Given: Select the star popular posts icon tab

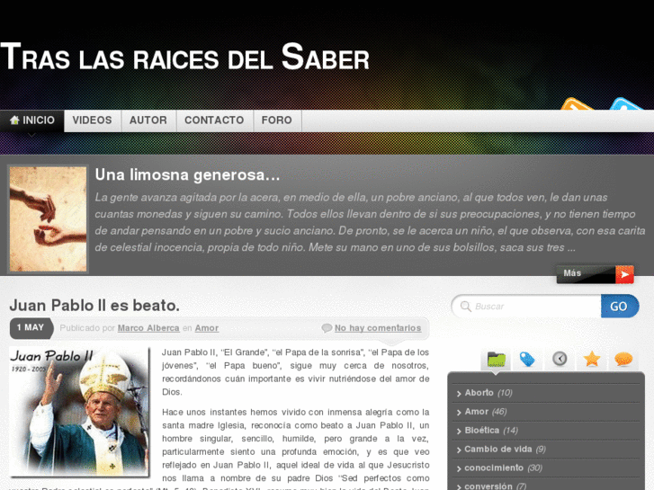Looking at the screenshot, I should (x=592, y=359).
